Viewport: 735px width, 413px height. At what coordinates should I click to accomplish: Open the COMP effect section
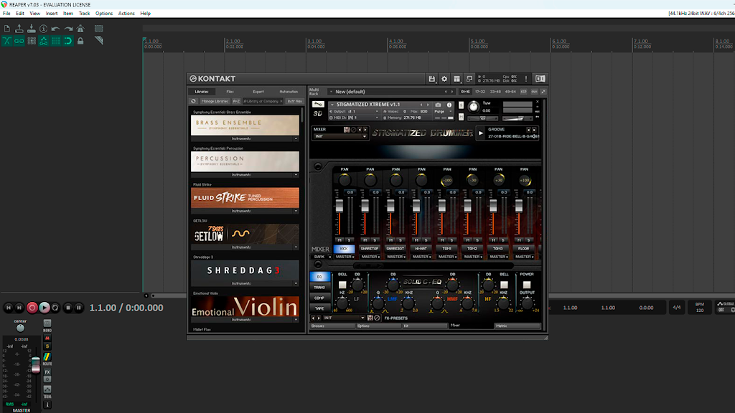pos(319,298)
